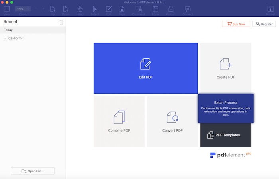Toggle the View sidebar icon
Screen dimensions: 279x179
click(x=7, y=10)
